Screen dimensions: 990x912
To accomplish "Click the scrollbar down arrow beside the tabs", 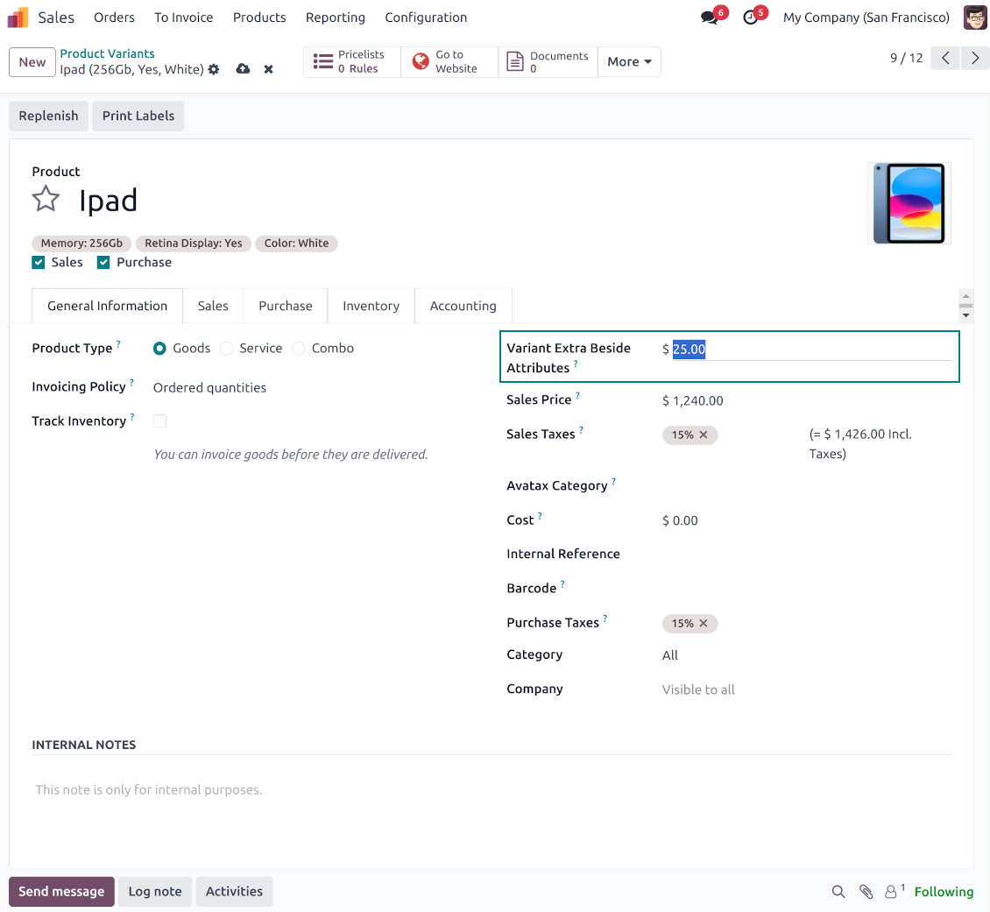I will tap(965, 315).
